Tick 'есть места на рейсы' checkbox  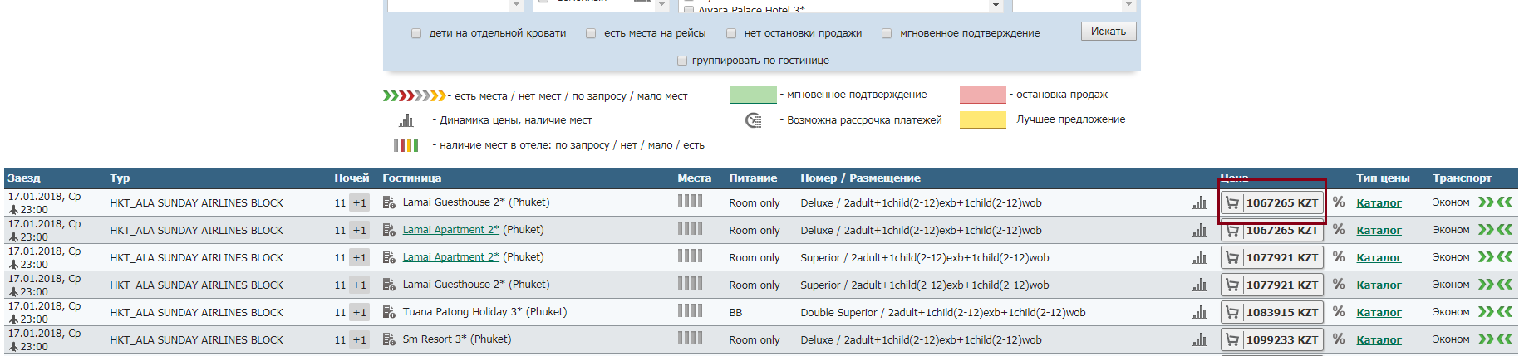[x=591, y=33]
